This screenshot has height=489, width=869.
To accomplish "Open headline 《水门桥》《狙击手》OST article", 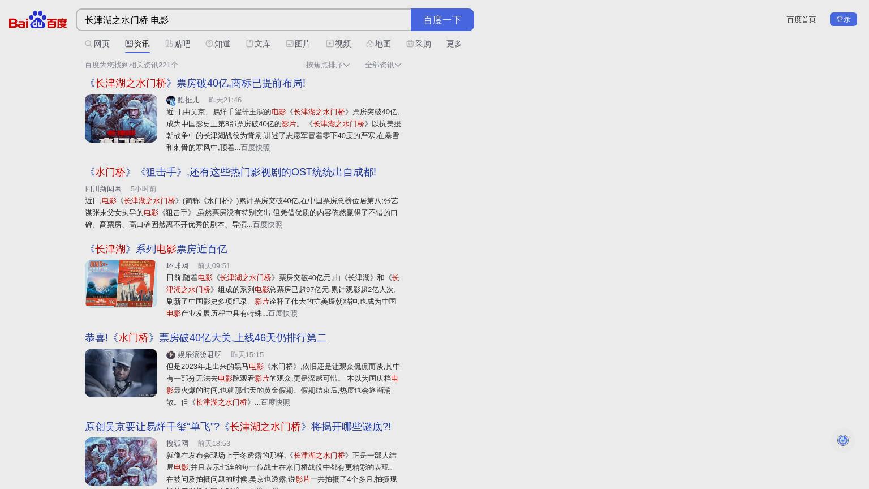I will coord(230,172).
